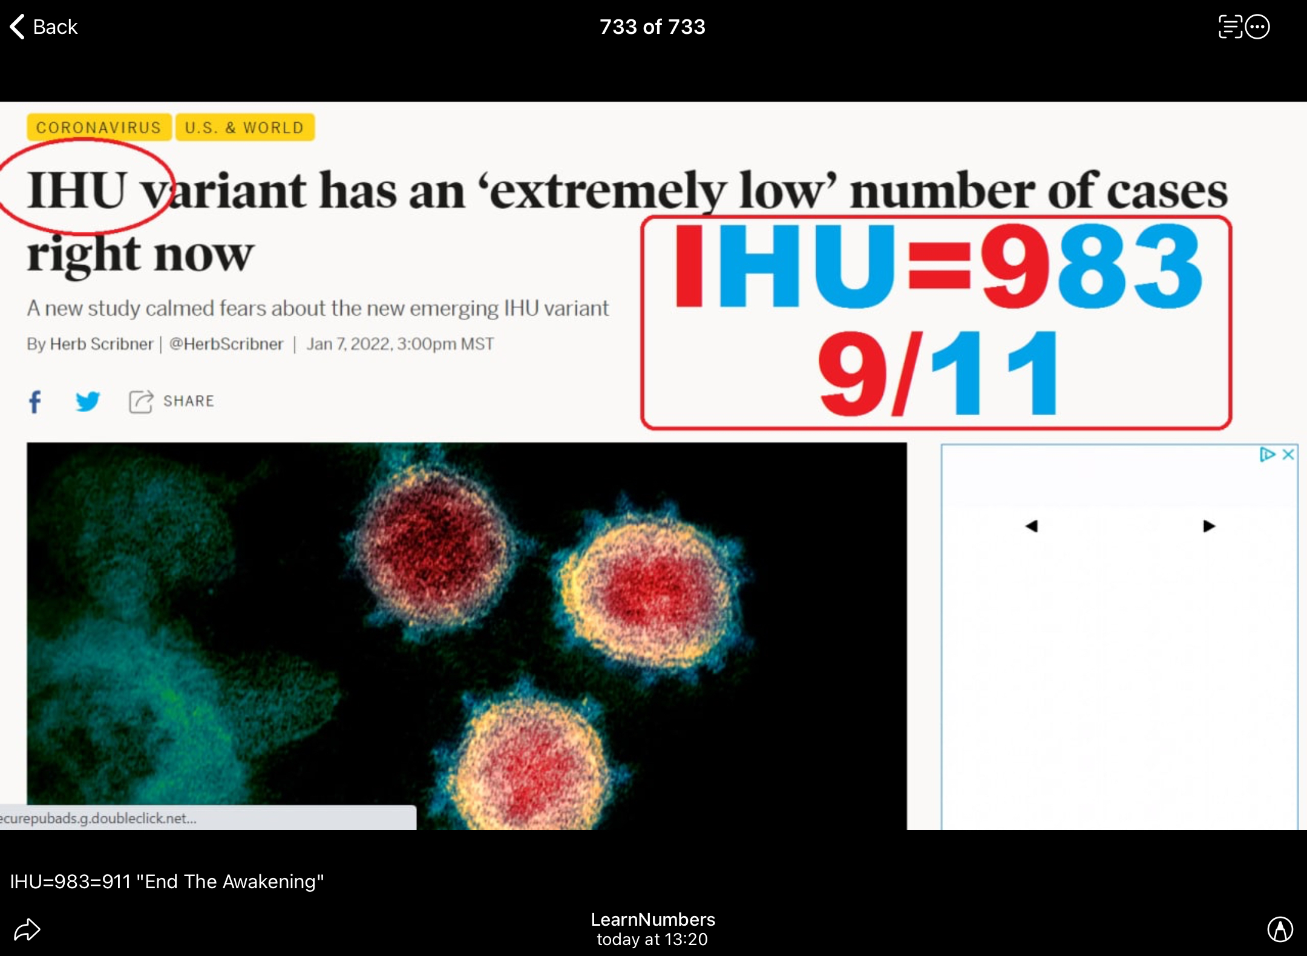Click the SHARE arrow icon
The image size is (1307, 956).
click(141, 402)
